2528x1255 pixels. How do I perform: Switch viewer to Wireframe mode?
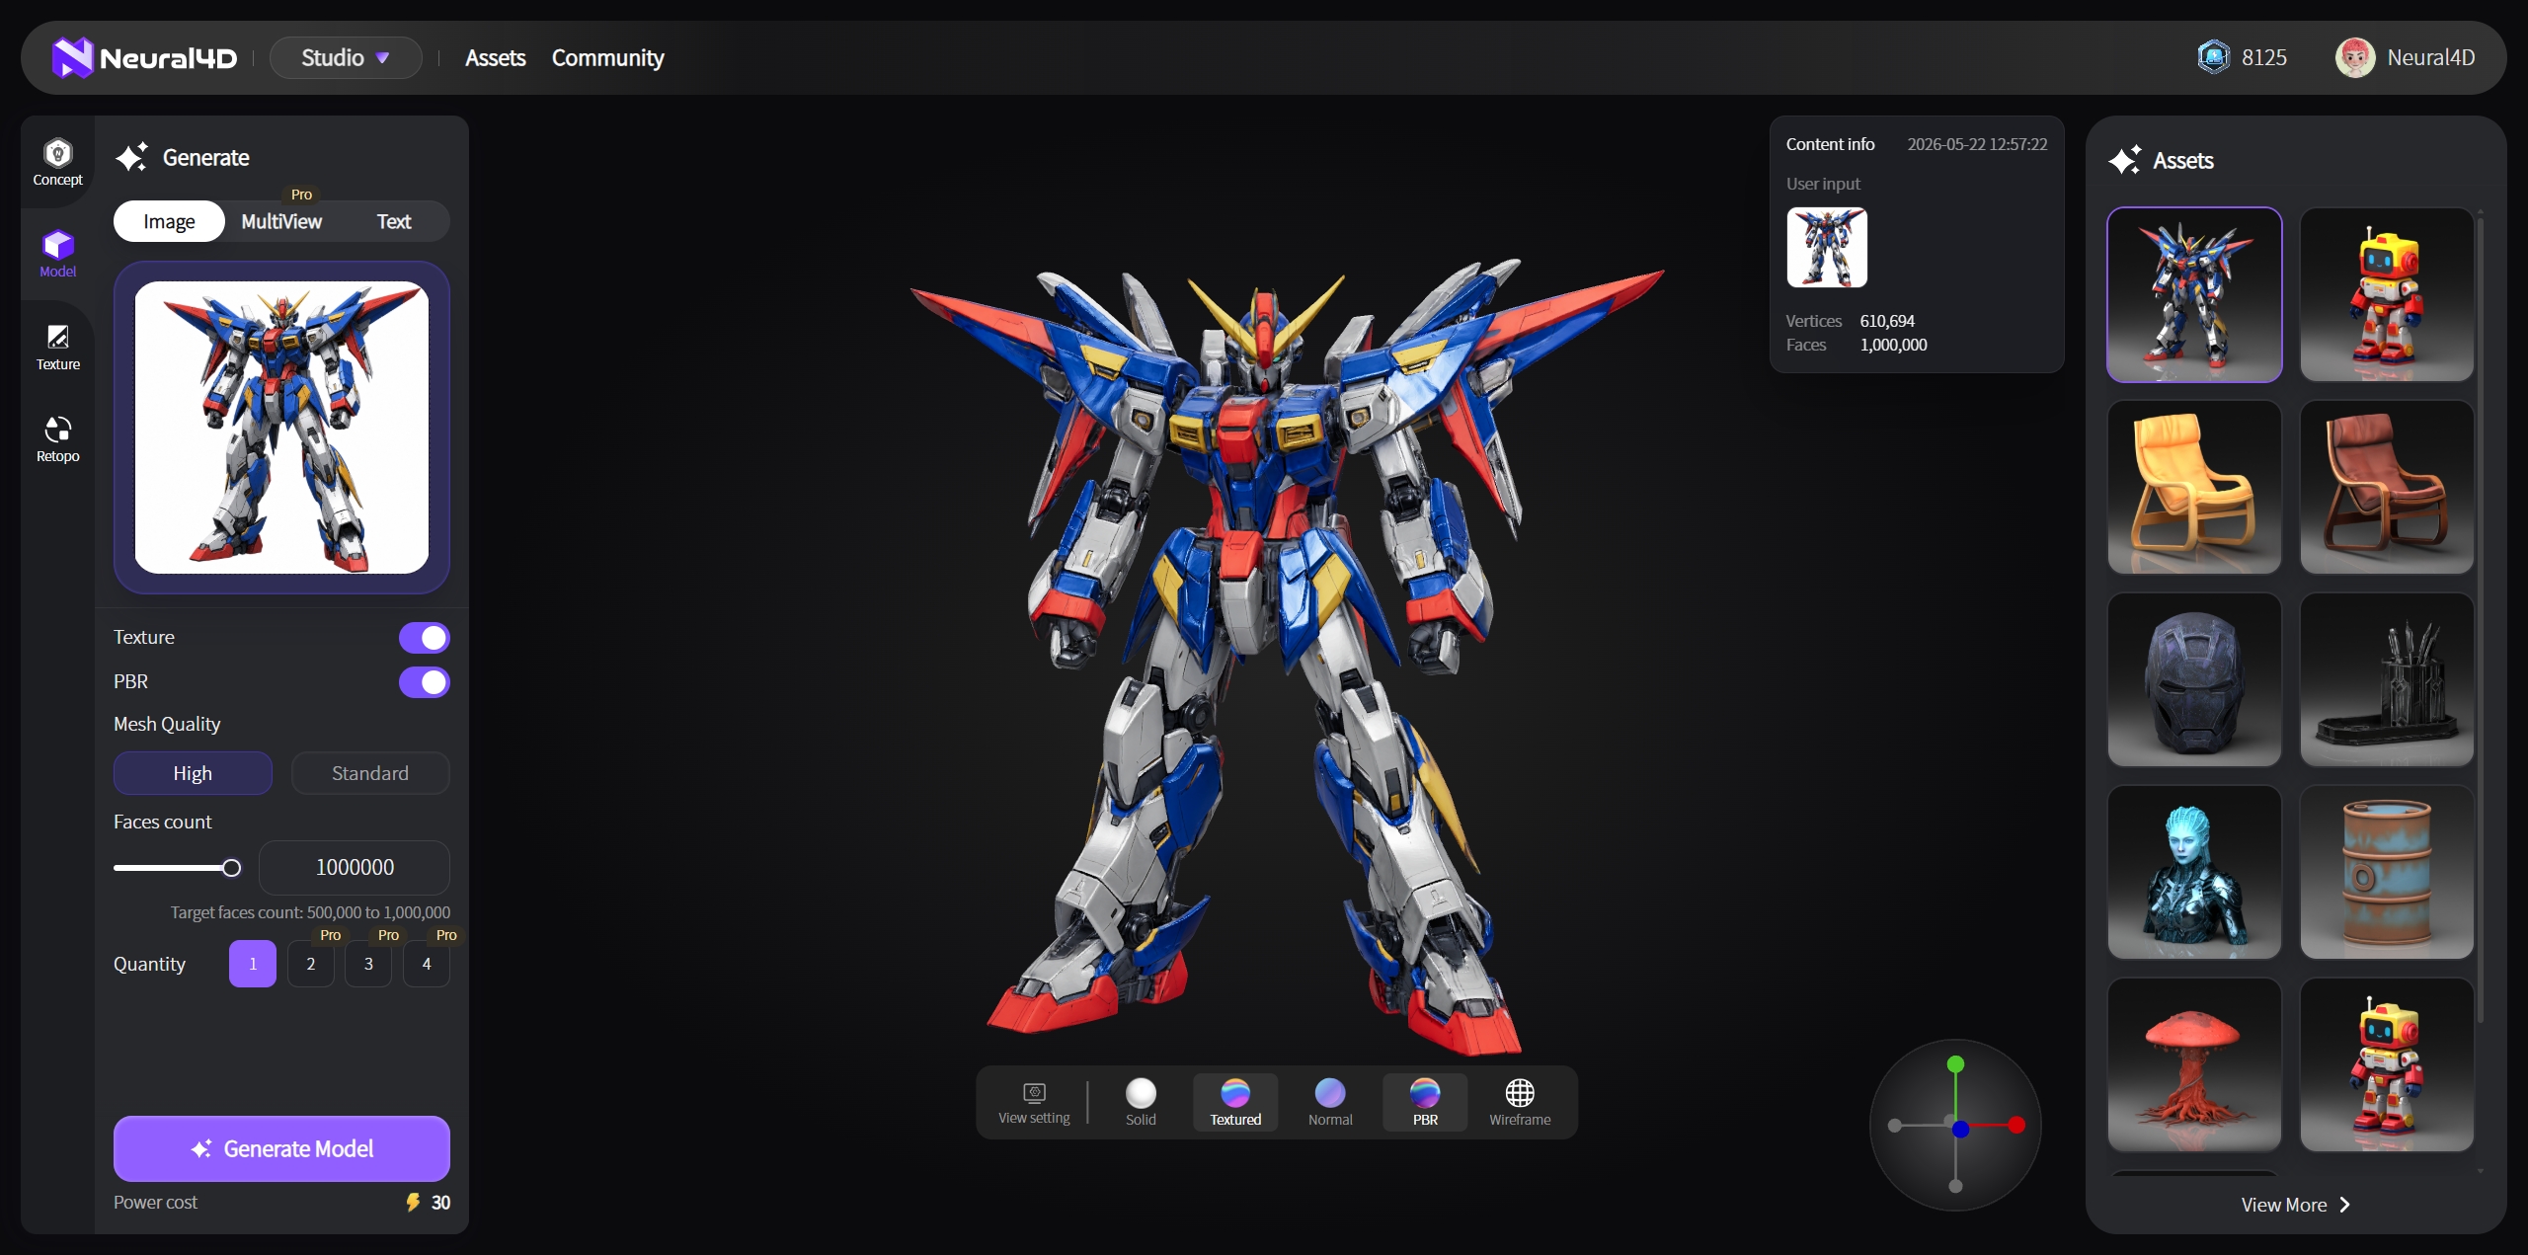[x=1520, y=1102]
